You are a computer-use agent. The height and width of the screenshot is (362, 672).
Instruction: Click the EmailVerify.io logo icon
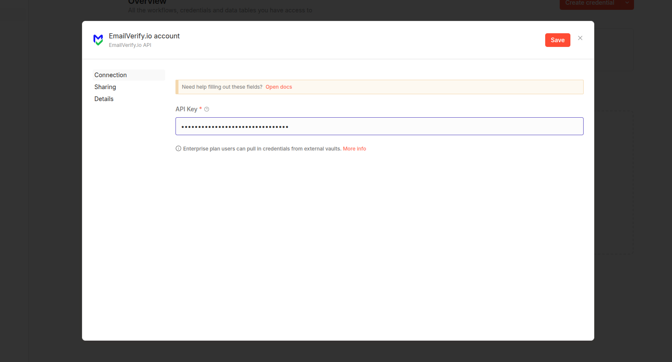pos(98,40)
